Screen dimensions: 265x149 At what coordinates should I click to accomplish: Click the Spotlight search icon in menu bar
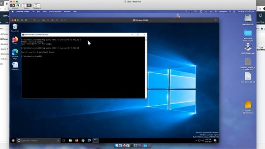point(230,12)
